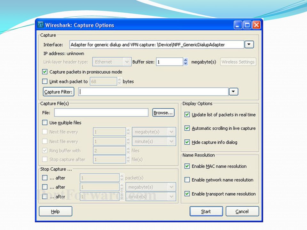The image size is (307, 230).
Task: Open the Stop Capture minute(s) unit dropdown
Action: 151,196
